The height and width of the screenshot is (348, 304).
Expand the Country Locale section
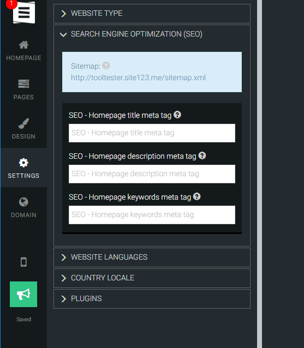point(152,278)
